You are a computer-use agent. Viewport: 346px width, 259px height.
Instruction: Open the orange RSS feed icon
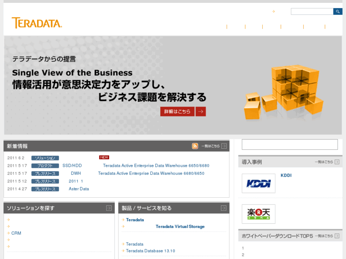pos(195,146)
